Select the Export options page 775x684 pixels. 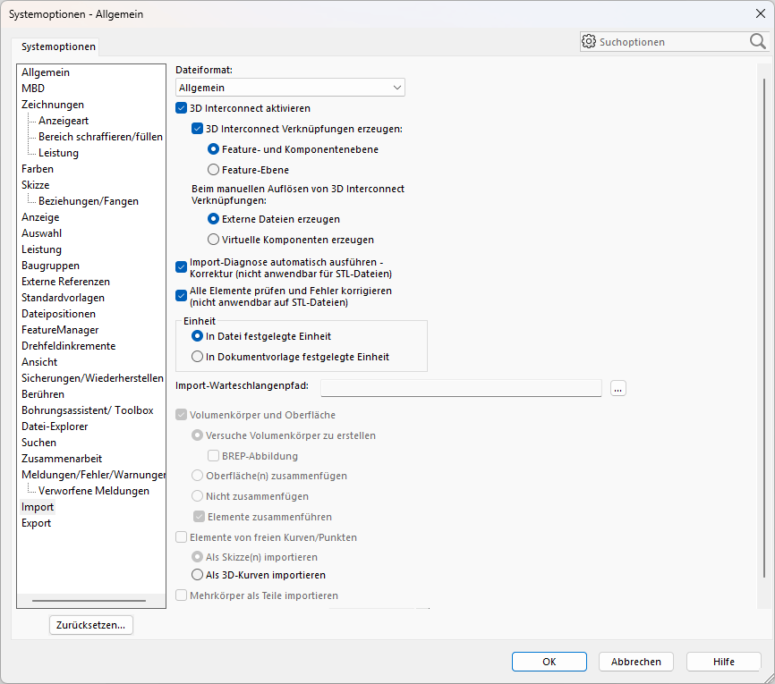[x=36, y=522]
